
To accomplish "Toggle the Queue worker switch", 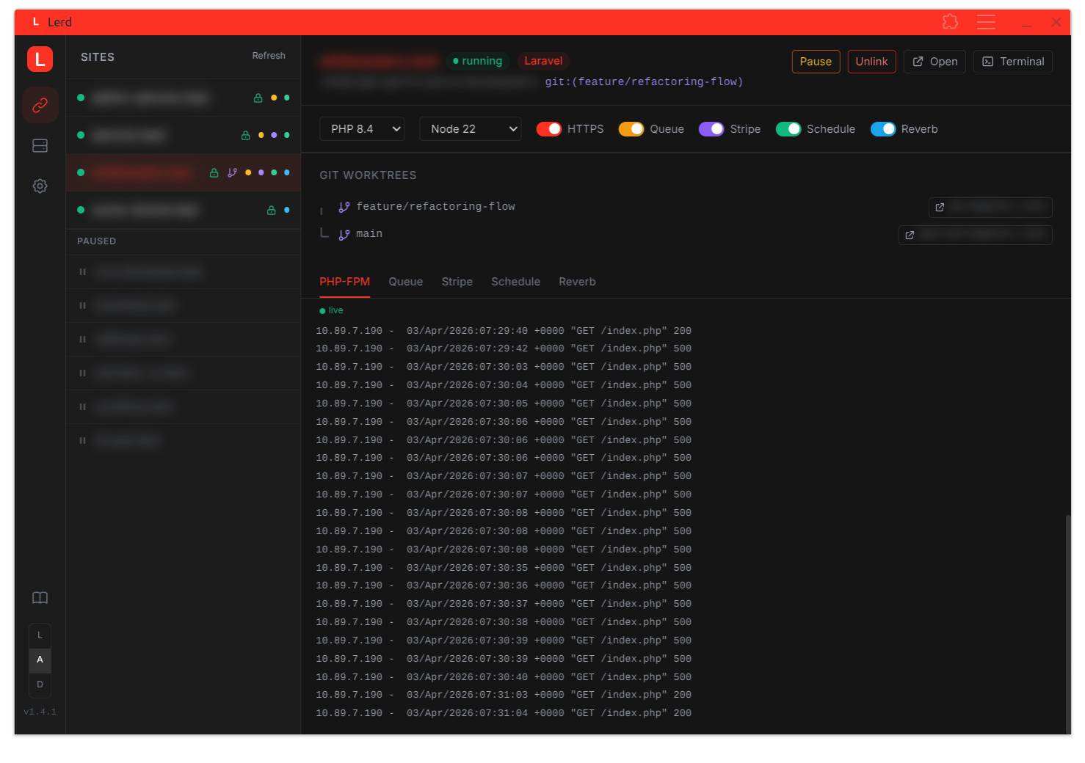I will [631, 129].
